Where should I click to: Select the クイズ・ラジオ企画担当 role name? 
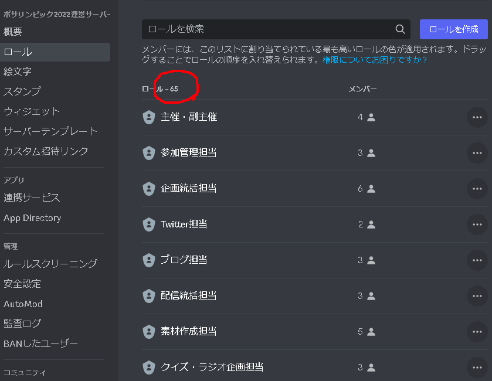point(212,368)
